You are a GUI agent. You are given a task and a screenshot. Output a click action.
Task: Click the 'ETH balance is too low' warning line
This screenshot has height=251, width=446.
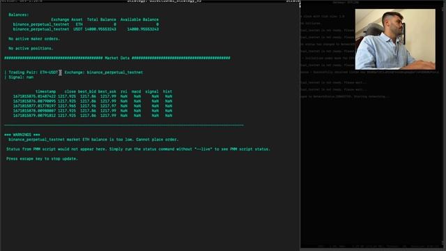coord(93,139)
